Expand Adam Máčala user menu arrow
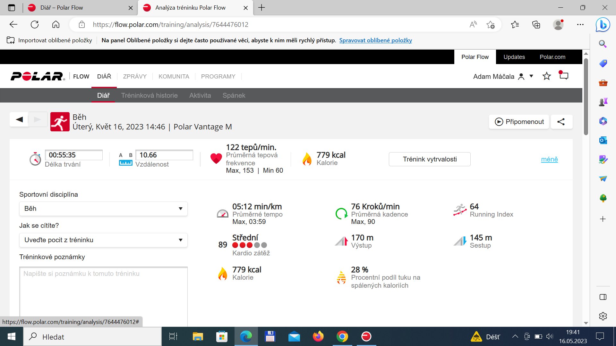 531,76
